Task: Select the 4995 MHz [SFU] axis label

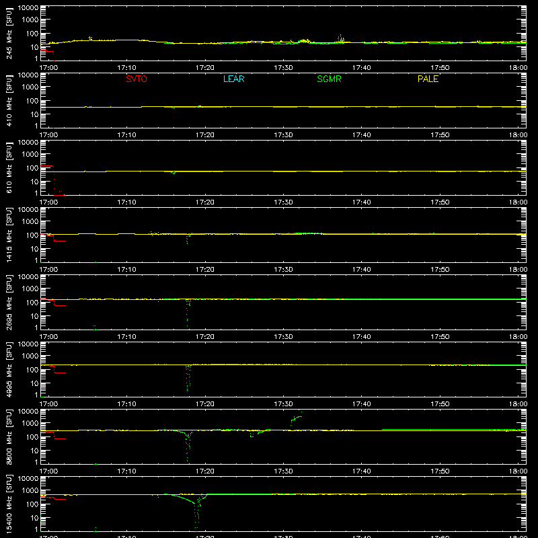Action: [9, 369]
